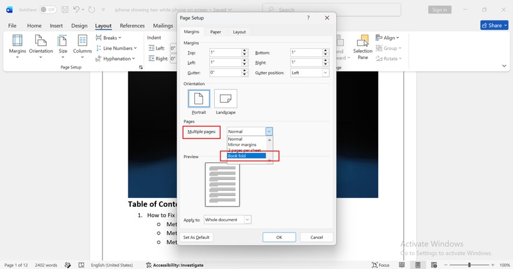
Task: Click the Redo icon
Action: 92,10
